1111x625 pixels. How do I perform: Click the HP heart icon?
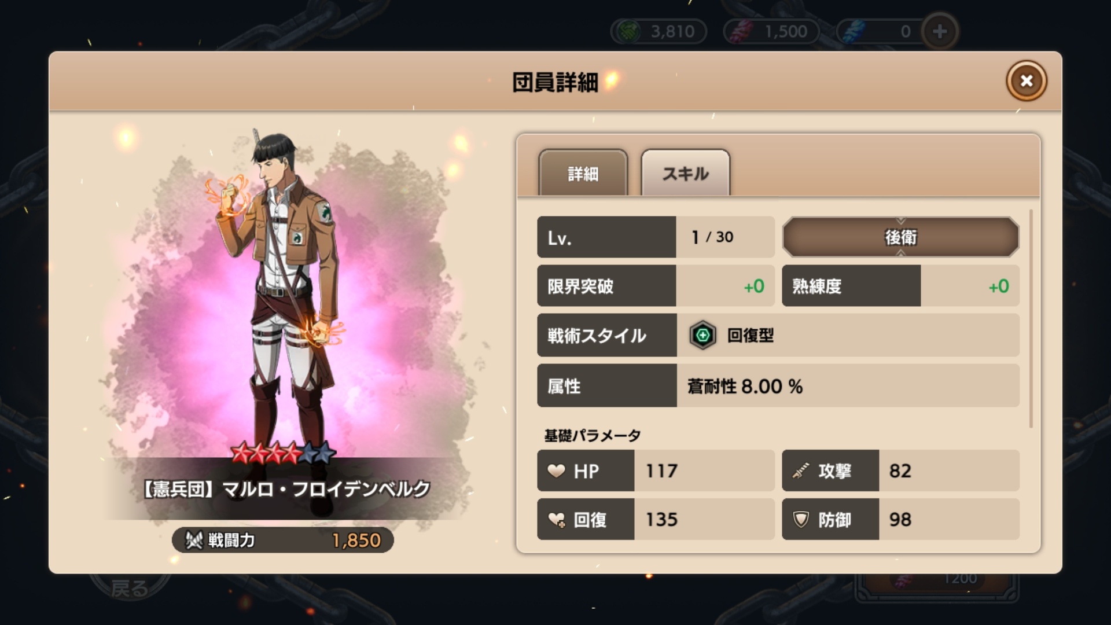click(556, 471)
